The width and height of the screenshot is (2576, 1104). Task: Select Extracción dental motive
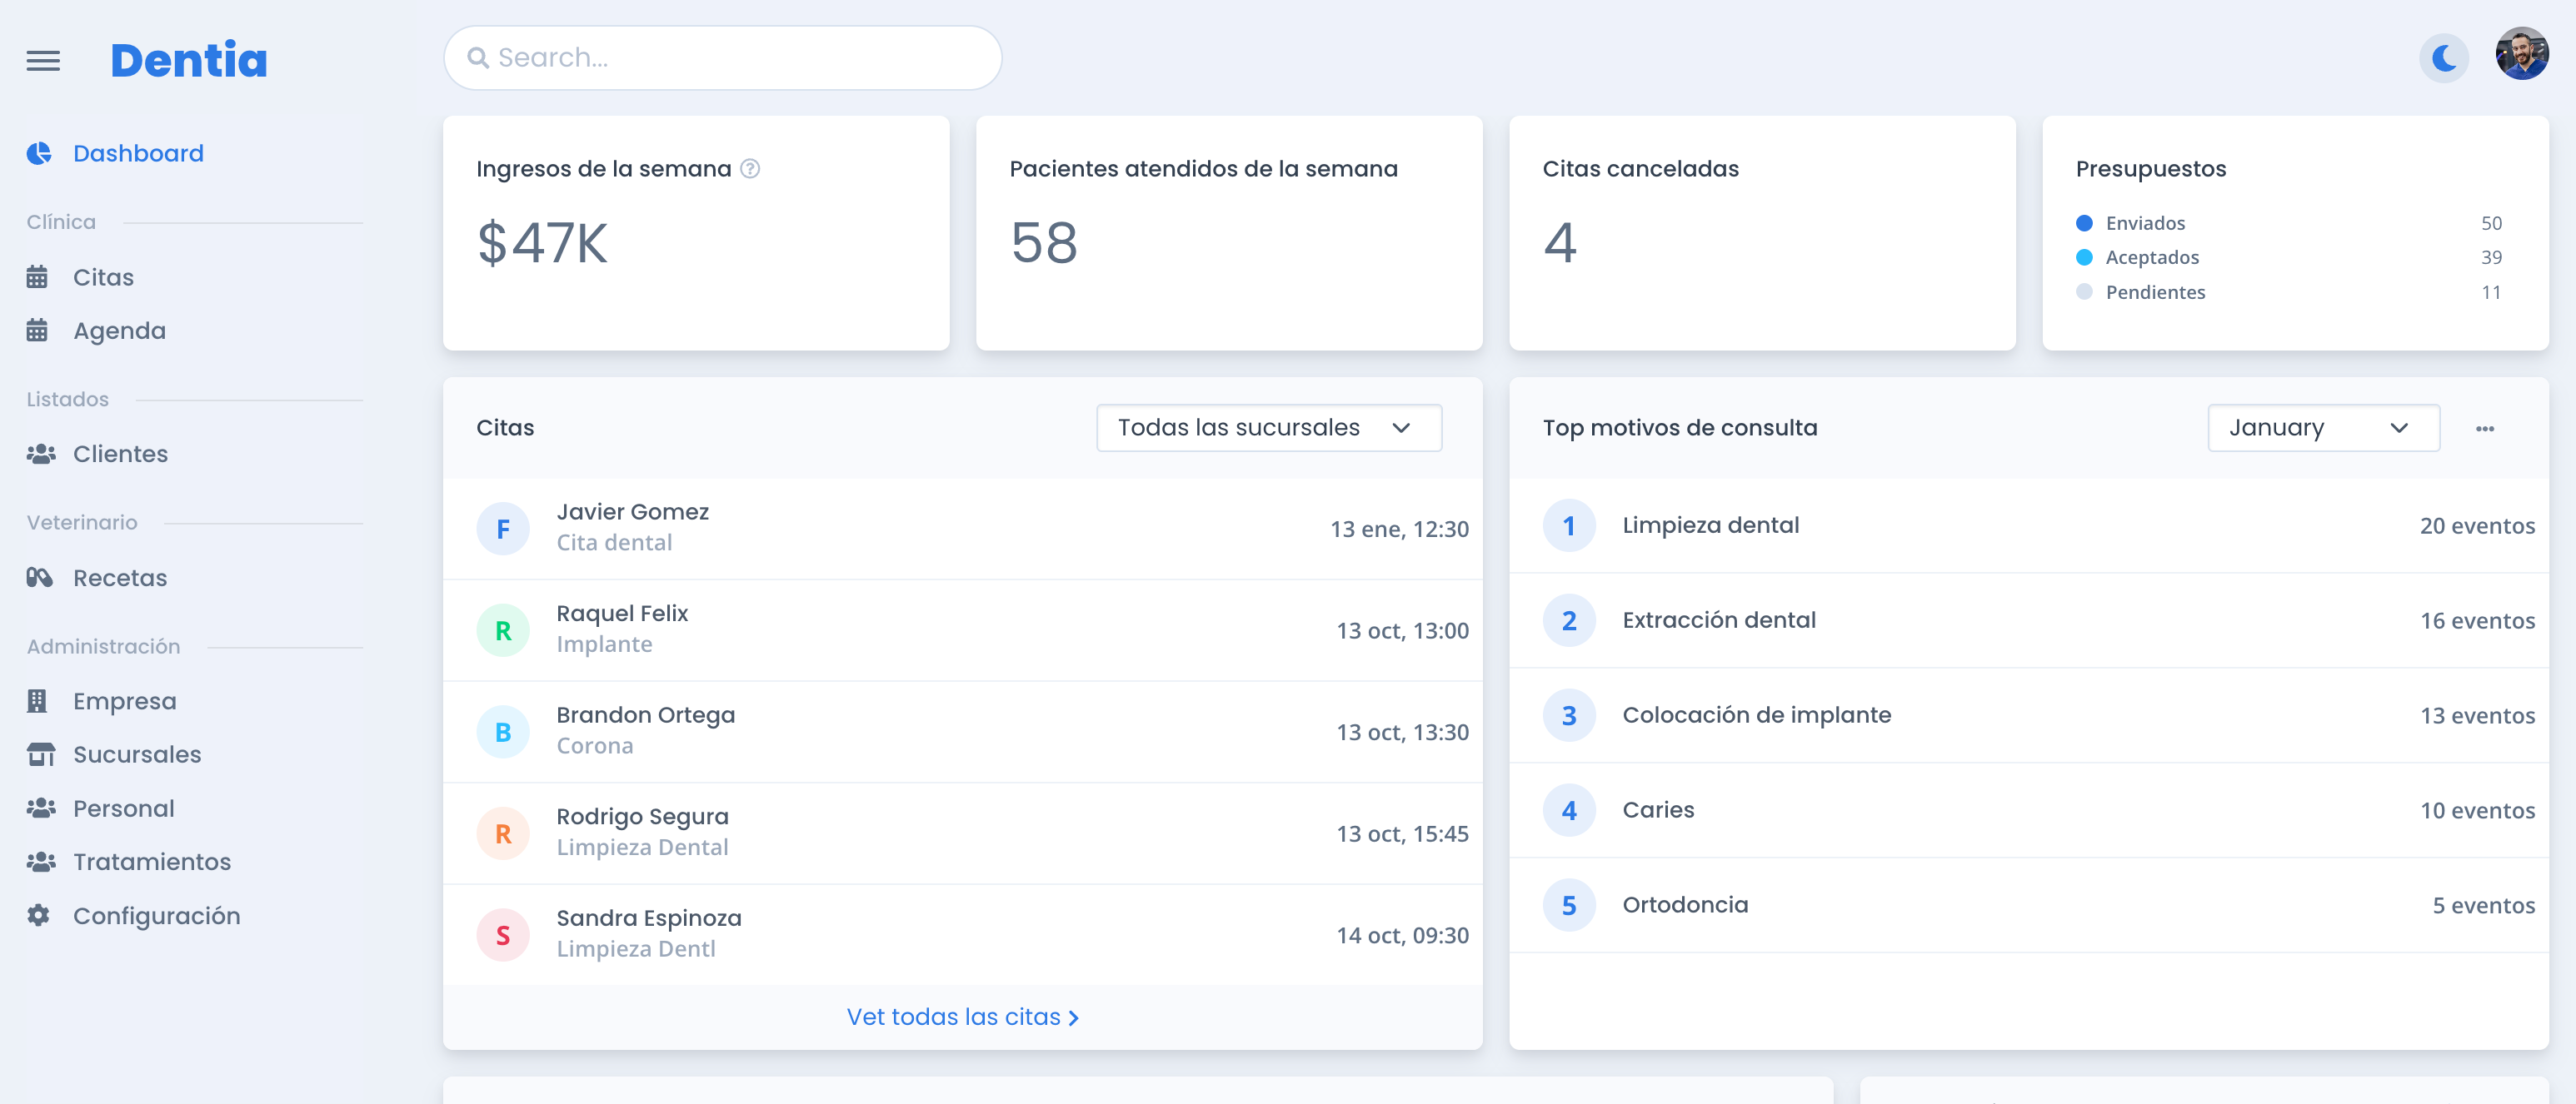click(x=2028, y=620)
